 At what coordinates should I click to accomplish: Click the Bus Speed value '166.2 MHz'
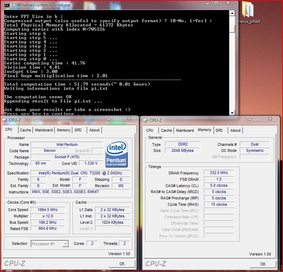[48, 222]
